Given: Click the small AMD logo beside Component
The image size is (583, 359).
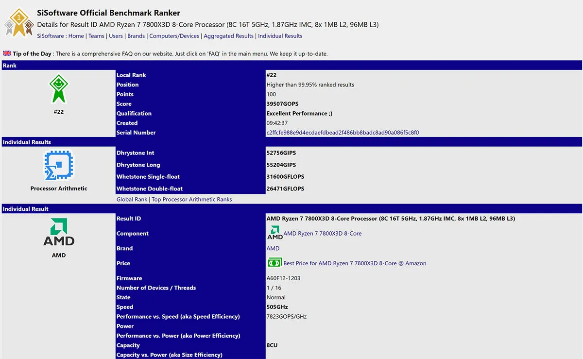Looking at the screenshot, I should (x=275, y=233).
